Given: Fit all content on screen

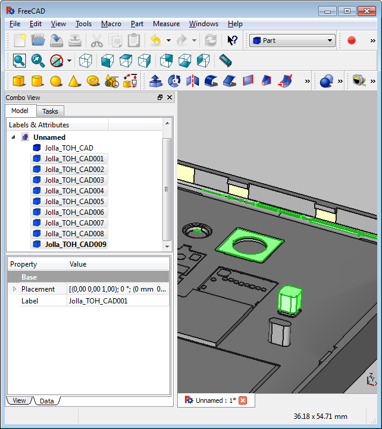Looking at the screenshot, I should [20, 61].
